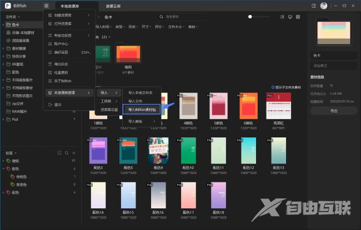Select the zip文件 folder row
This screenshot has width=361, height=230.
pos(41,104)
